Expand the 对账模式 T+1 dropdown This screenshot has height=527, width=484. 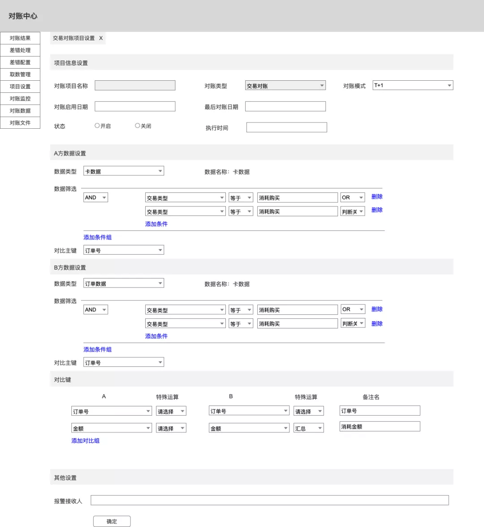point(413,85)
